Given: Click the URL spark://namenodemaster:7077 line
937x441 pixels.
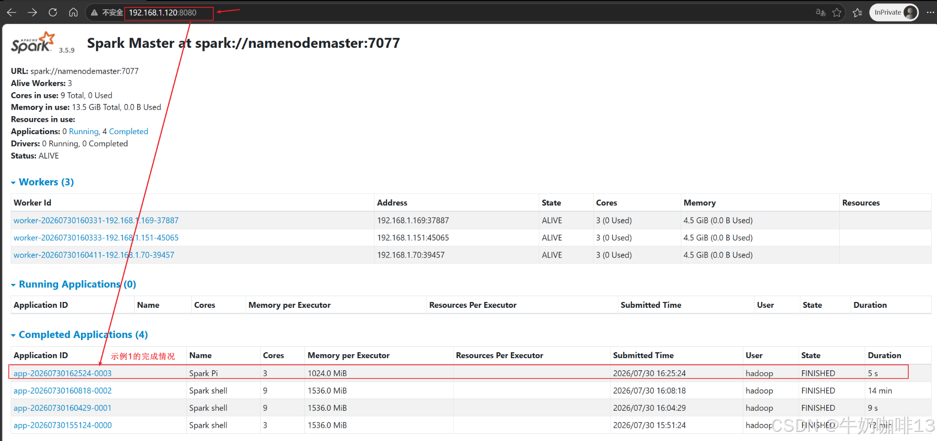Looking at the screenshot, I should pos(75,71).
